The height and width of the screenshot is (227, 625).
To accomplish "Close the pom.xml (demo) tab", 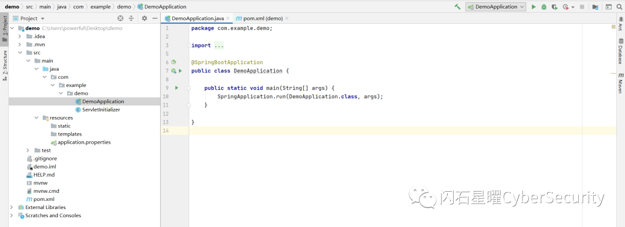I will (286, 19).
